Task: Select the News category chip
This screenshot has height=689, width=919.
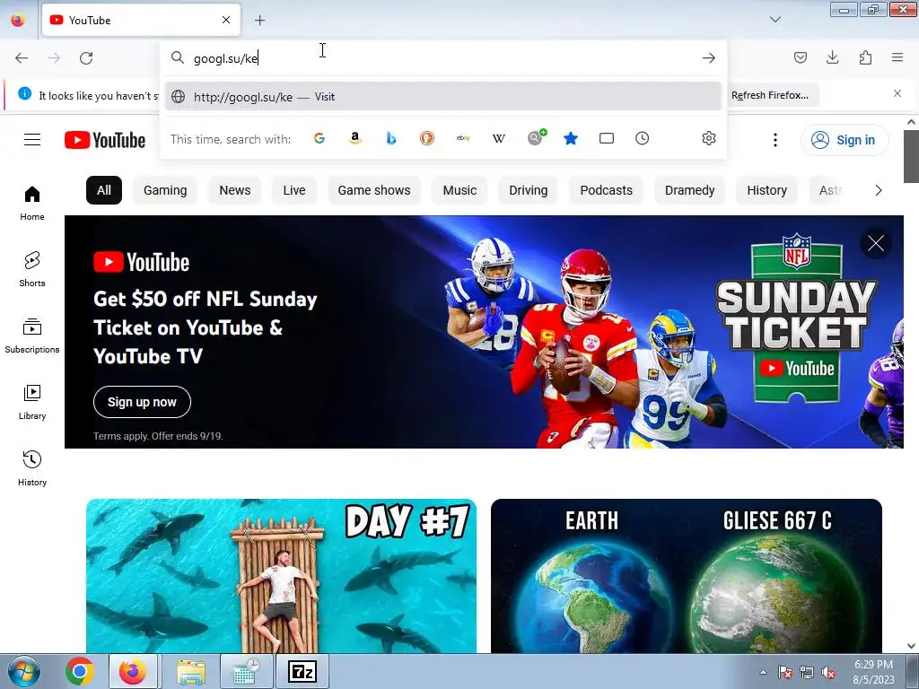Action: (x=234, y=190)
